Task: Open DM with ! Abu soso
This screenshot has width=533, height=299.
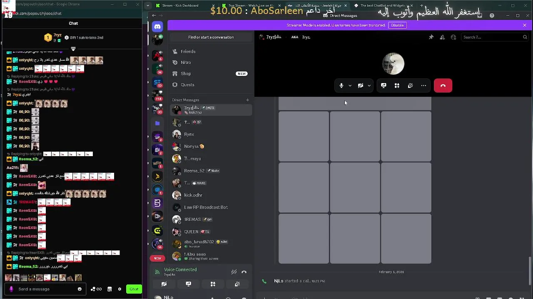Action: tap(211, 256)
